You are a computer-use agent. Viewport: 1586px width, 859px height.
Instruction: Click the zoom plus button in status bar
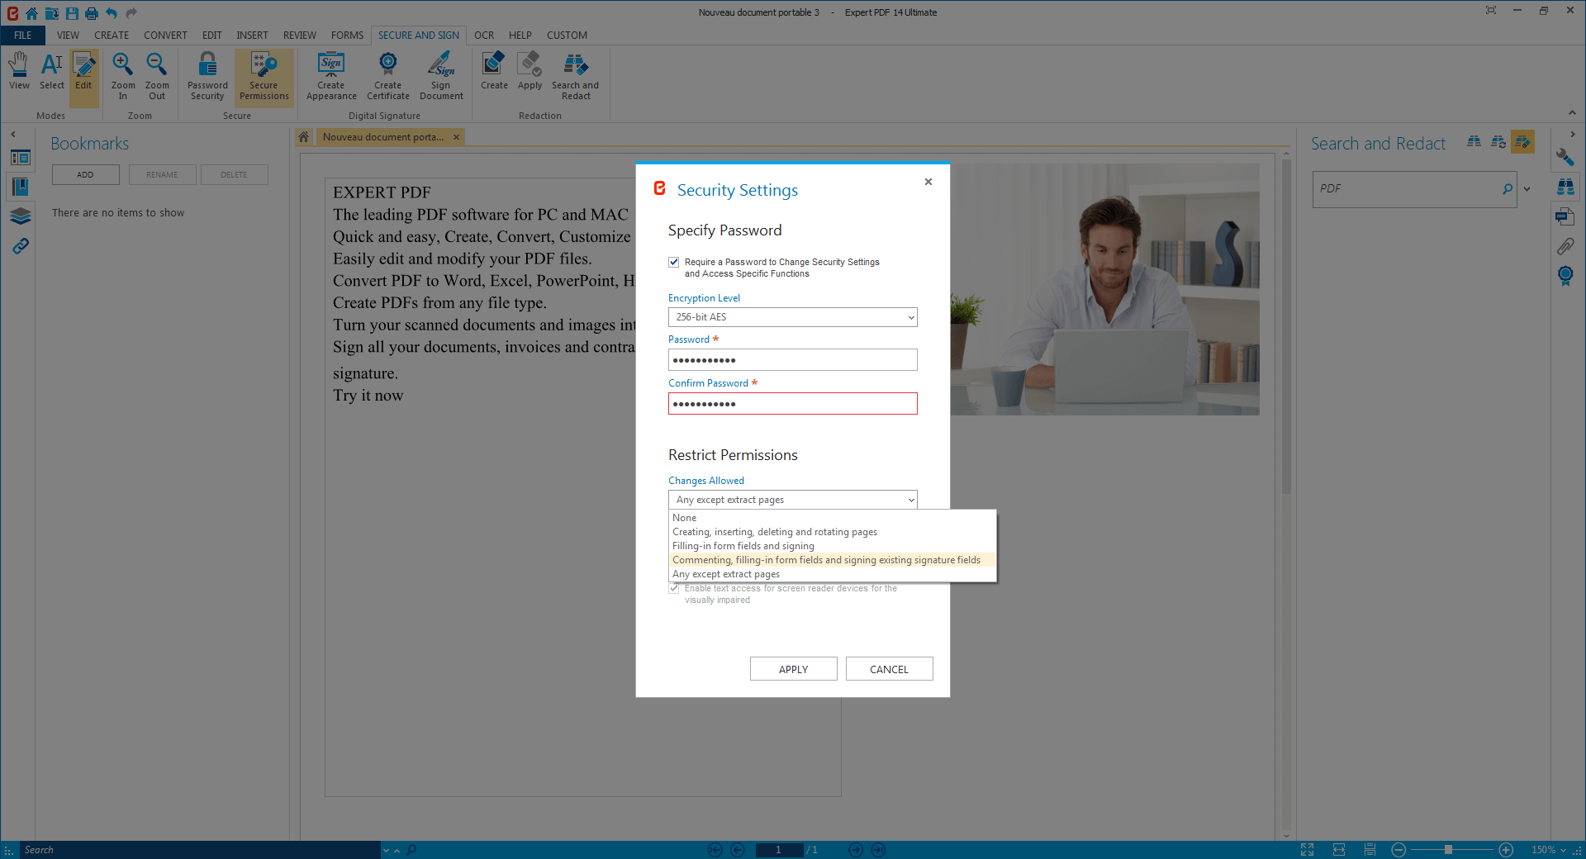[1506, 850]
